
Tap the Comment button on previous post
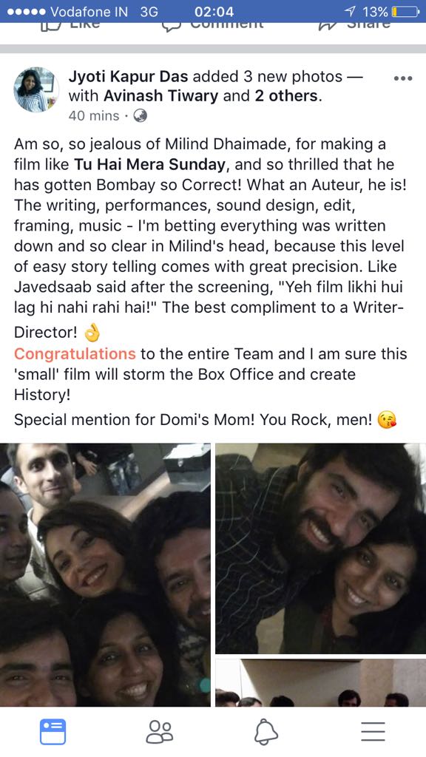coord(213,26)
